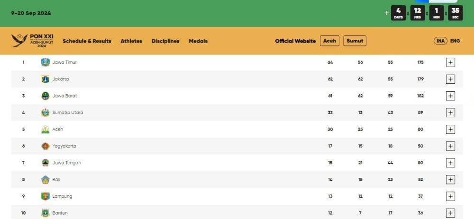Screen dimensions: 474x219
Task: Click the Jawa Tengah province emblem
Action: coord(46,163)
